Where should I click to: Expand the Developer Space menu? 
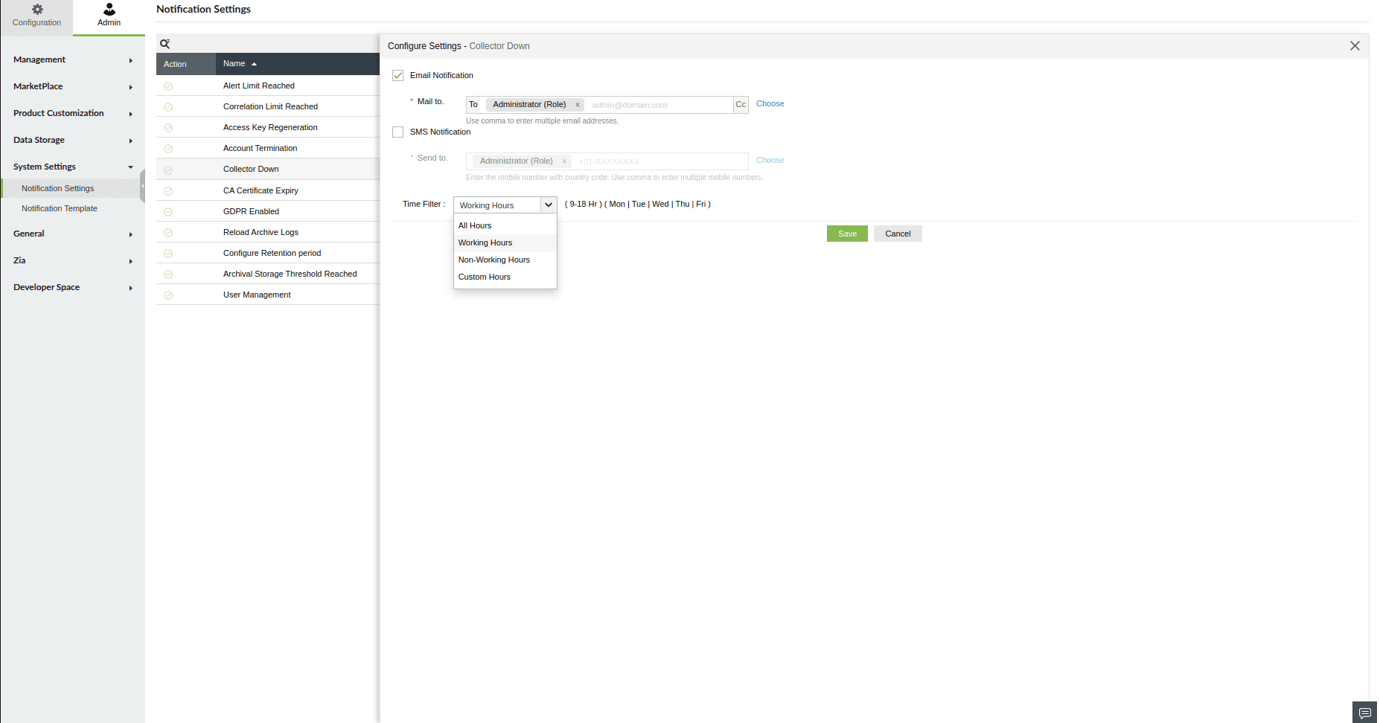72,287
